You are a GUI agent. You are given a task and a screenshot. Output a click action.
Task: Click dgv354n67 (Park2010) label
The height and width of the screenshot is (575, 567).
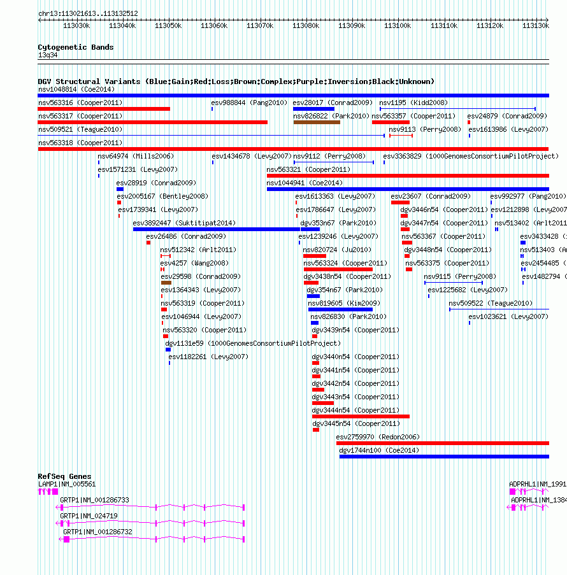pyautogui.click(x=345, y=290)
